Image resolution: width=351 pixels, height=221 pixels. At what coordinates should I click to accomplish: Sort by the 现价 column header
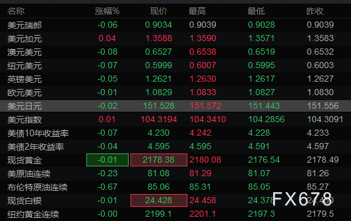(x=159, y=11)
